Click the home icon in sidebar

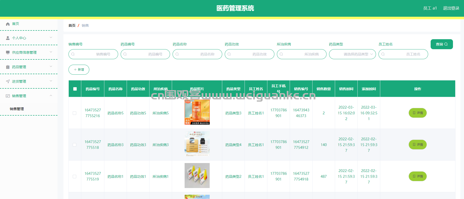[x=8, y=24]
